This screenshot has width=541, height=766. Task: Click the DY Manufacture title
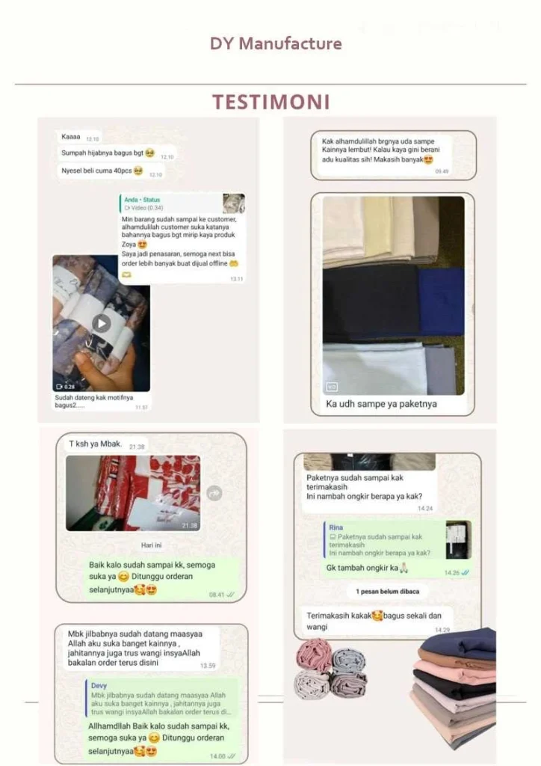276,43
